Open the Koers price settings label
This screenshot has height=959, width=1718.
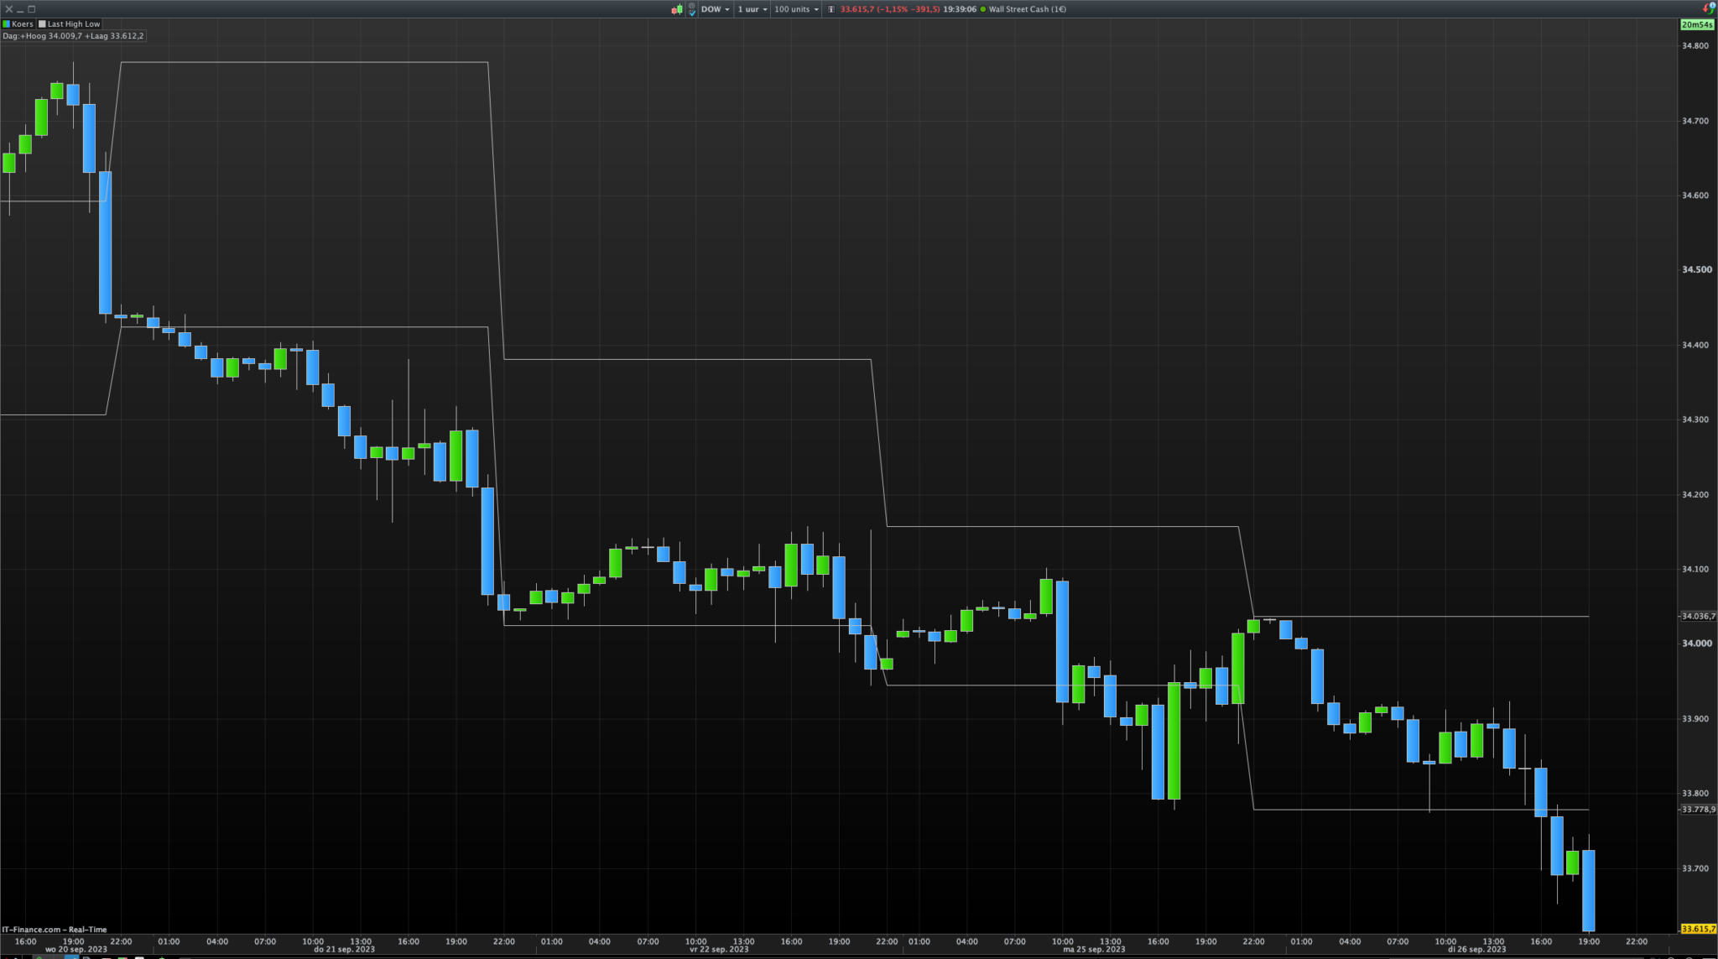point(23,24)
